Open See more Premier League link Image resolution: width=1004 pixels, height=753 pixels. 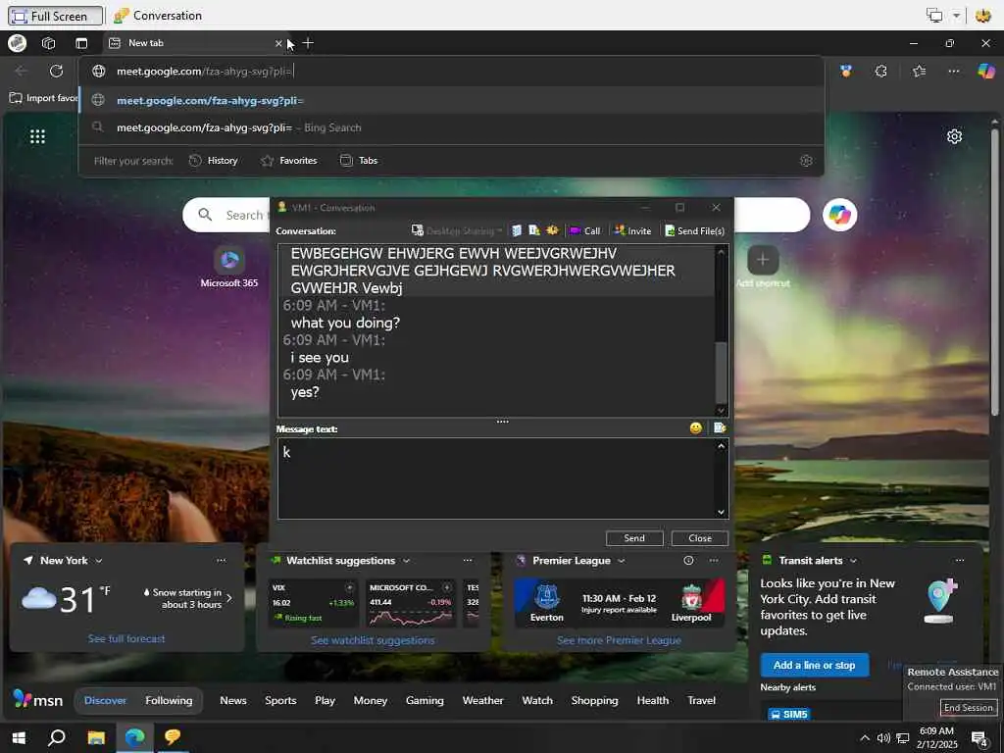click(x=619, y=640)
